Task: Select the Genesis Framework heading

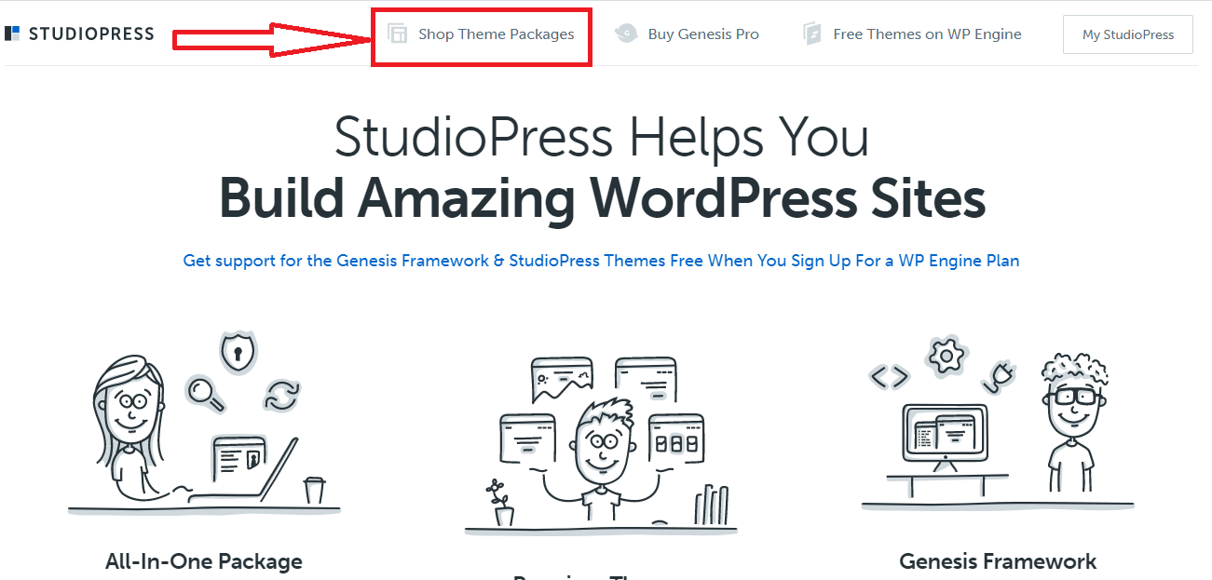Action: click(x=998, y=561)
